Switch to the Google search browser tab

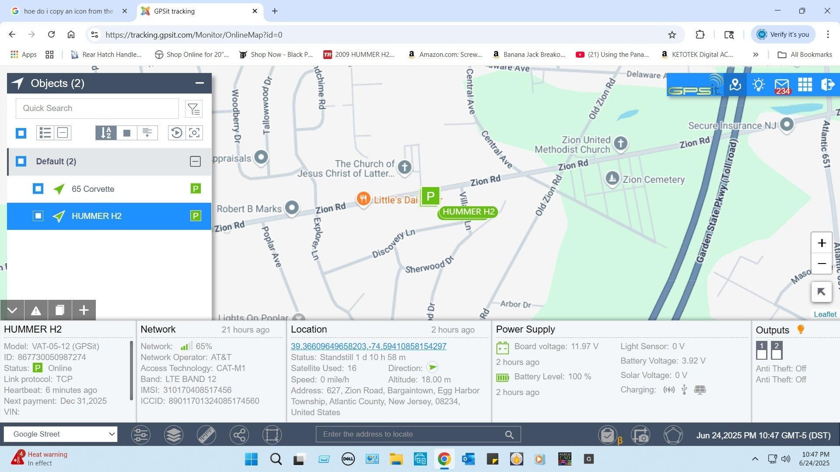pyautogui.click(x=68, y=11)
